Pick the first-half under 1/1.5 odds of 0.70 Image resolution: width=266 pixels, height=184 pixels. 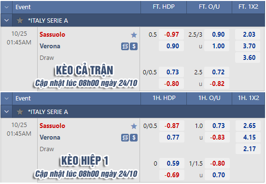[217, 175]
